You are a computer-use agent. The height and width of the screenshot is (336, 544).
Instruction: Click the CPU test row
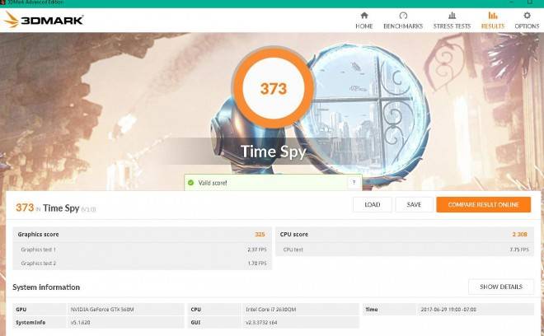coord(405,250)
